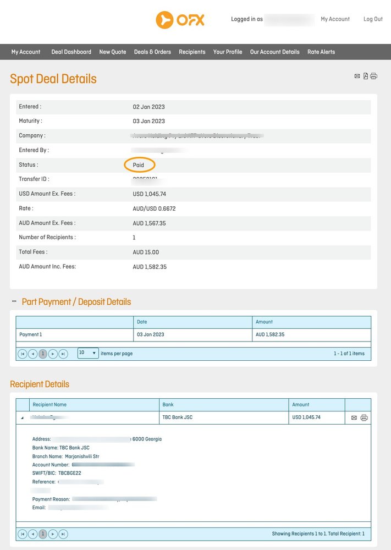Go to last page in recipient details pager
391x550 pixels.
pos(63,534)
